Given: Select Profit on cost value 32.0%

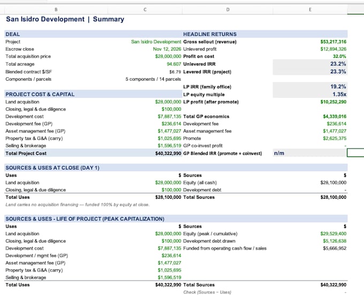Looking at the screenshot, I should point(339,56).
